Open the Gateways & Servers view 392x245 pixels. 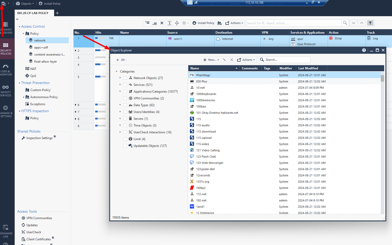pos(6,28)
